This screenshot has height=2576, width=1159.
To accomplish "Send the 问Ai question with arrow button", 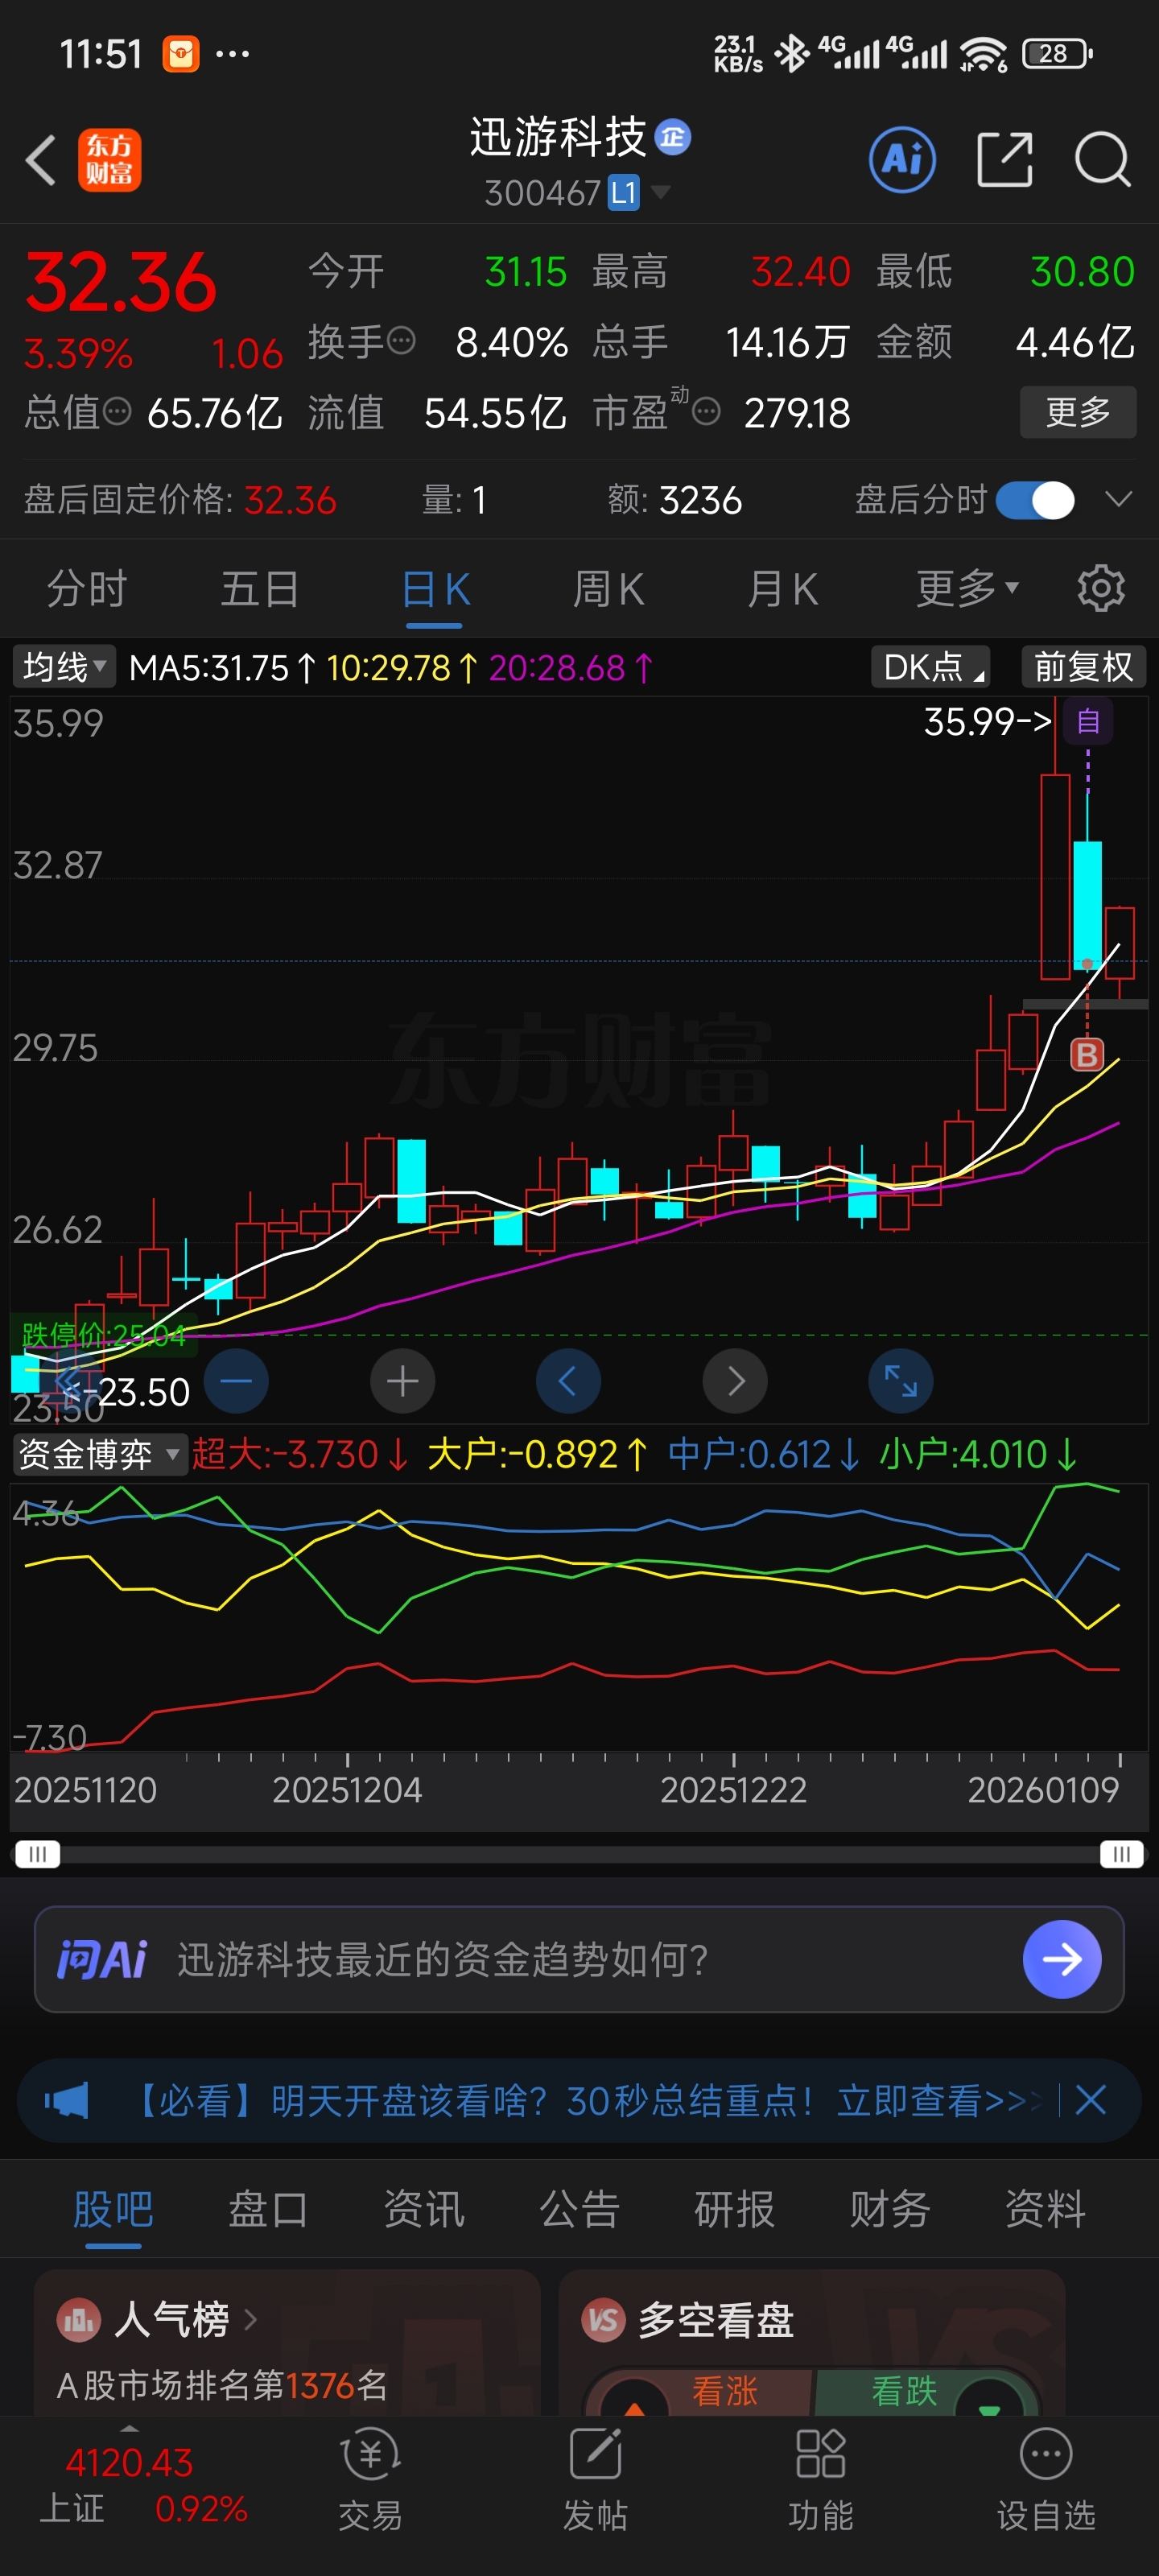I will (1061, 1959).
